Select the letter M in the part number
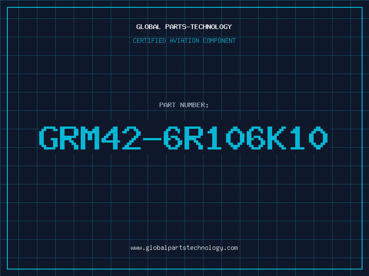 (x=90, y=138)
